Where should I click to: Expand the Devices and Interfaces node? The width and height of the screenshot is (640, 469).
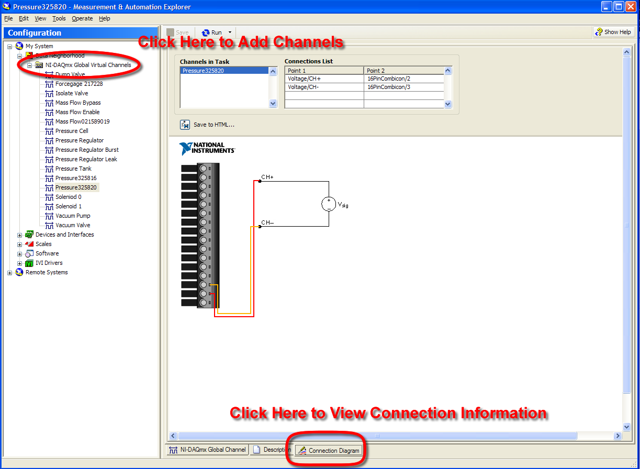[x=20, y=235]
